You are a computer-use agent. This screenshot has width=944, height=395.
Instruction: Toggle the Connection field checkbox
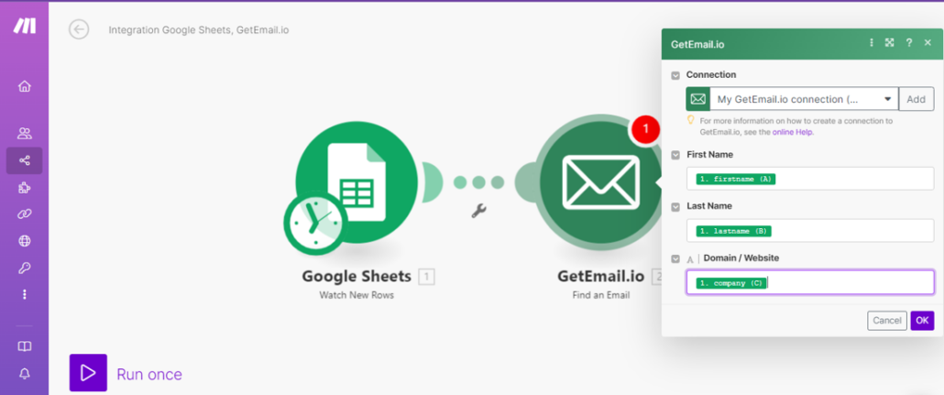[676, 75]
